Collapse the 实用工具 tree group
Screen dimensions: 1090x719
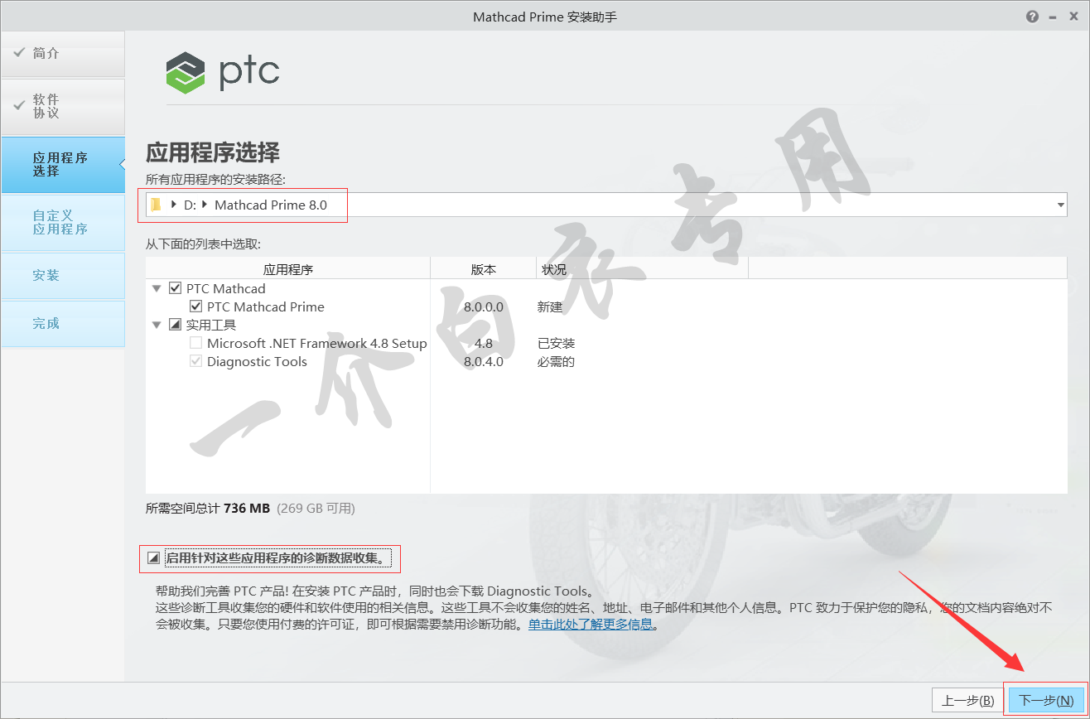coord(157,325)
